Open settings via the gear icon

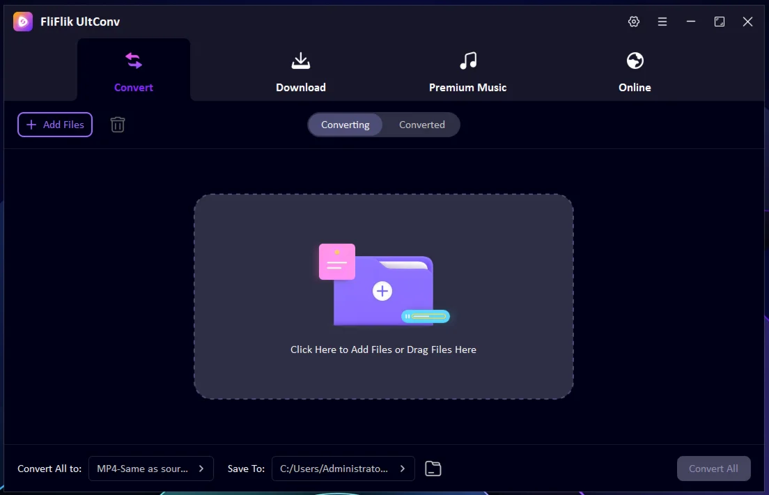[634, 22]
